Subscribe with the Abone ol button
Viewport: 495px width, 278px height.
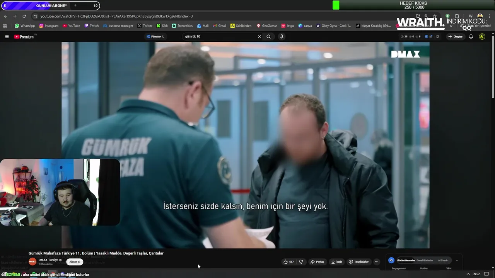tap(75, 262)
